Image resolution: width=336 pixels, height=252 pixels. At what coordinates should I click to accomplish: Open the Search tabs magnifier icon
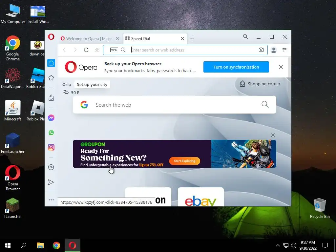tap(245, 37)
